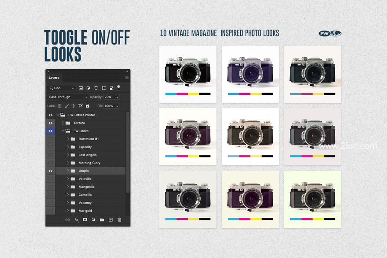The width and height of the screenshot is (387, 258).
Task: Lock image pixels brush icon
Action: (67, 106)
